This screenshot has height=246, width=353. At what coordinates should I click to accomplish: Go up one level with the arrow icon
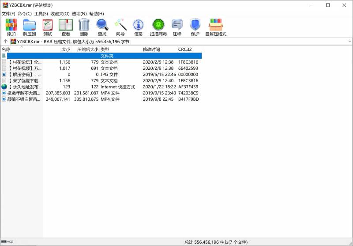5,42
